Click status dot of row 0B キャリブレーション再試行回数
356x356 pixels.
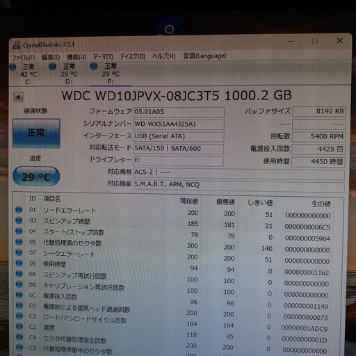[19, 284]
